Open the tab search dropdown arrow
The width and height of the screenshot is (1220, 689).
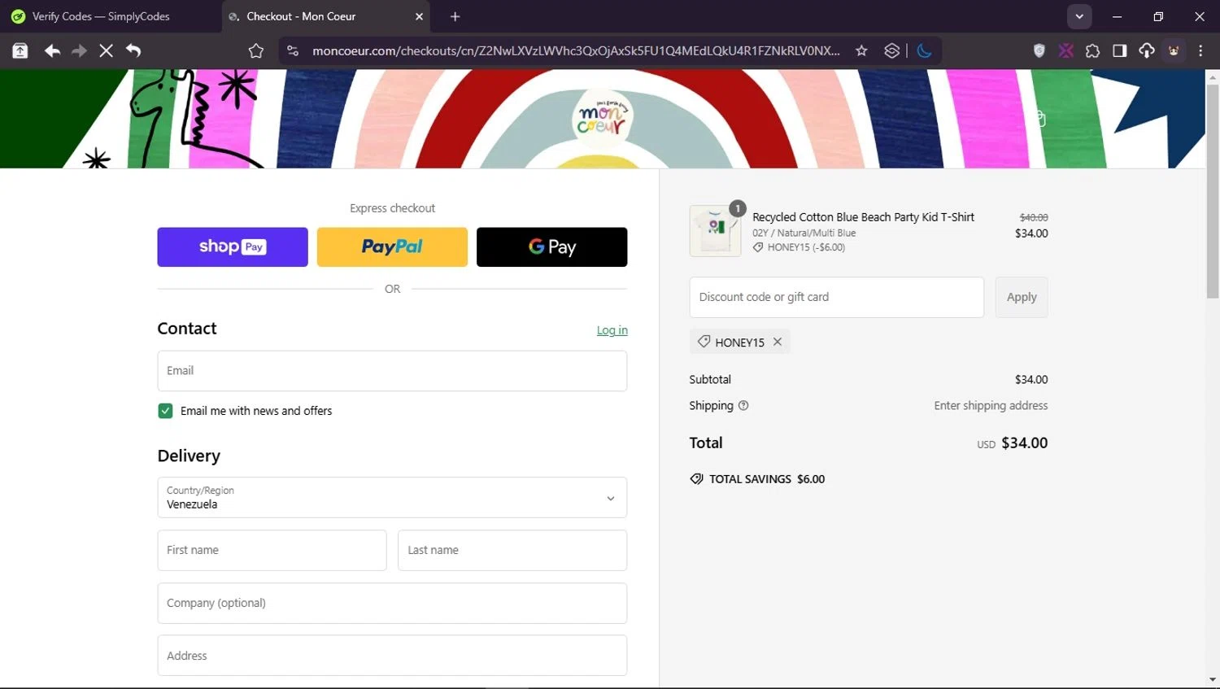coord(1079,16)
